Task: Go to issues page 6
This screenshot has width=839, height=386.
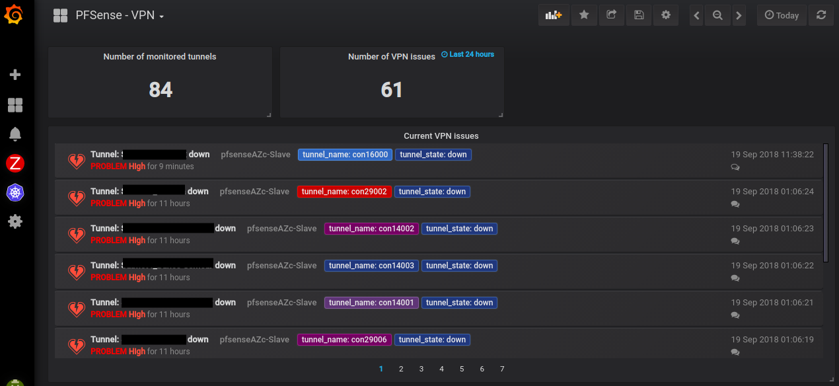Action: coord(482,369)
